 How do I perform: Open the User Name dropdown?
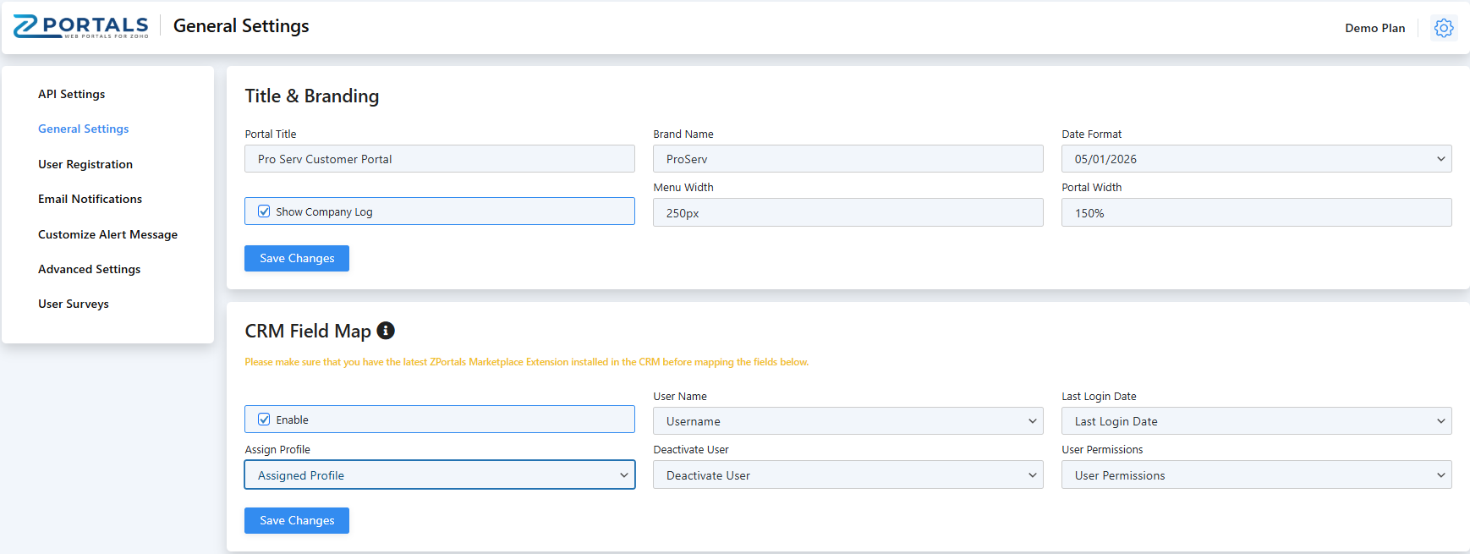(847, 421)
